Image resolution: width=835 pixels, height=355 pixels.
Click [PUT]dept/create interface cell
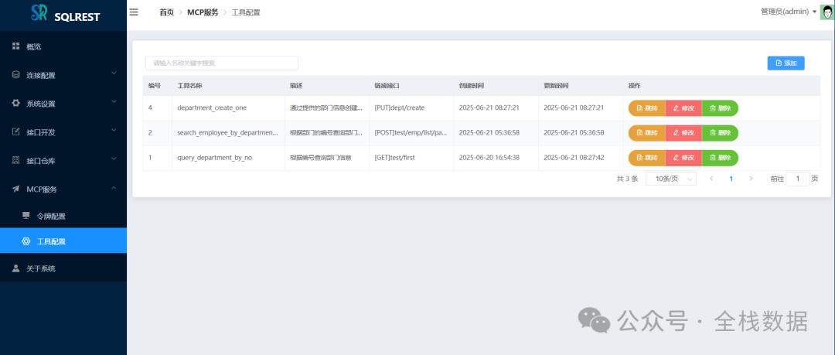tap(400, 108)
